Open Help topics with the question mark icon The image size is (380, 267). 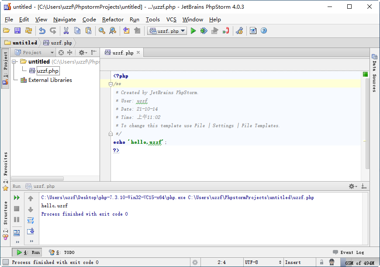coord(264,30)
